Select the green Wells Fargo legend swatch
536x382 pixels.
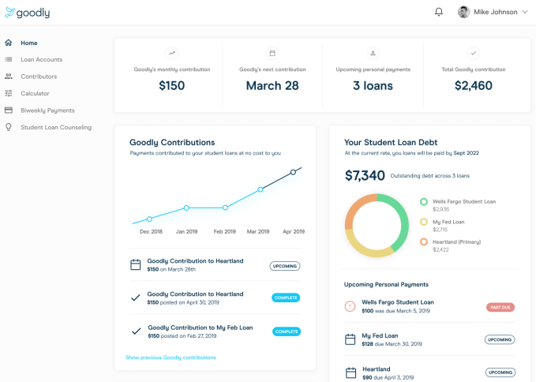point(424,202)
